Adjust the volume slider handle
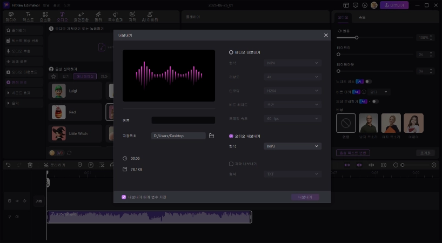The height and width of the screenshot is (243, 442). tap(357, 37)
